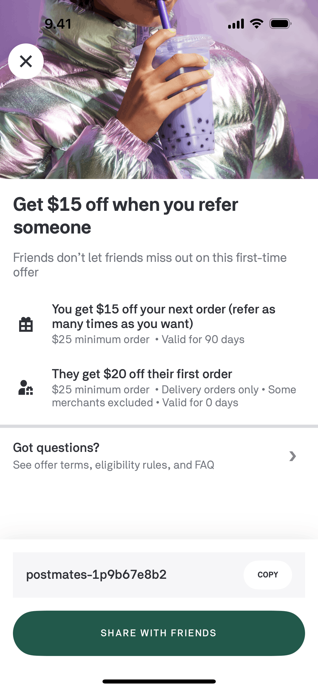Tap the "Get $15 off when you refer someone" headline
The height and width of the screenshot is (690, 318).
point(126,215)
